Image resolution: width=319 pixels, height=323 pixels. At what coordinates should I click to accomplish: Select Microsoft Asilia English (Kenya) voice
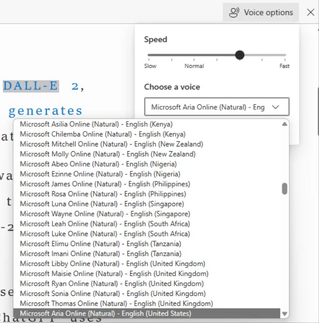click(x=147, y=124)
